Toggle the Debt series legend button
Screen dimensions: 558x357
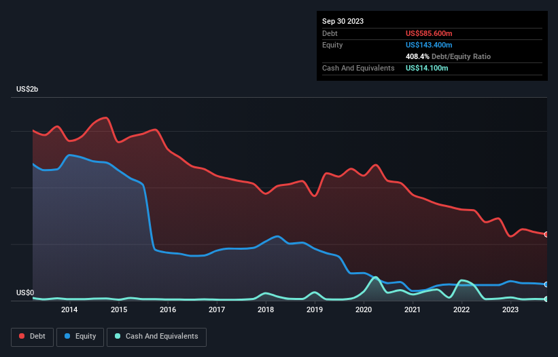point(32,337)
